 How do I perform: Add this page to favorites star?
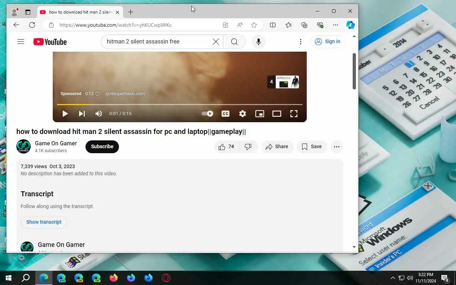click(254, 25)
